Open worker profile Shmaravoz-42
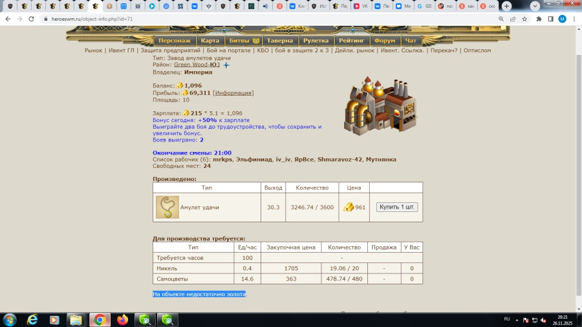Viewport: 582px width, 327px height. 339,159
